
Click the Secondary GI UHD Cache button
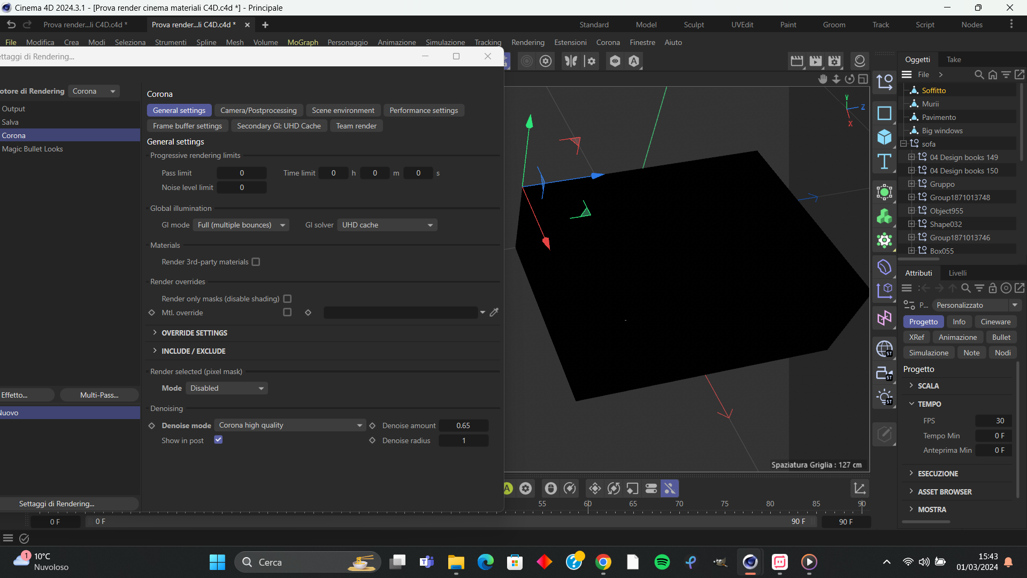[279, 126]
